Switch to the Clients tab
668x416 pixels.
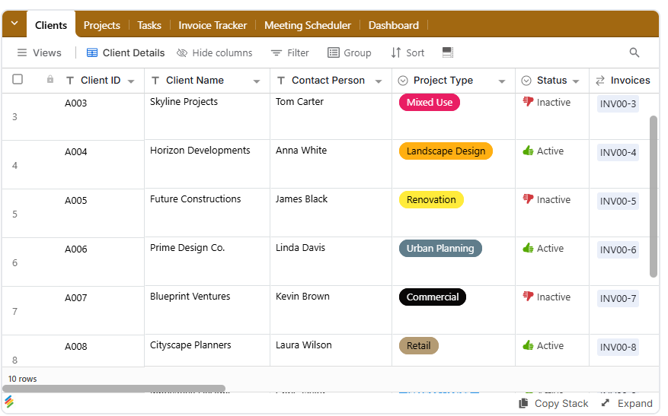tap(51, 25)
